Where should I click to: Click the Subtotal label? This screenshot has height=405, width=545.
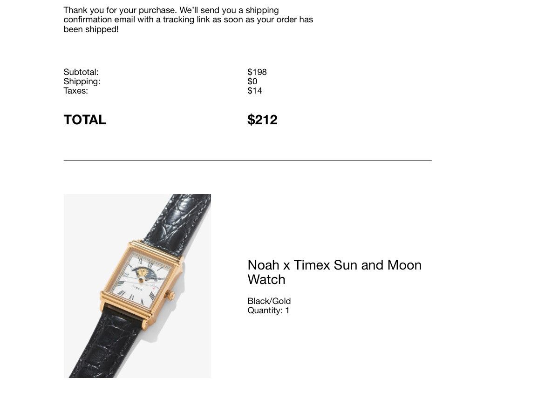coord(81,72)
